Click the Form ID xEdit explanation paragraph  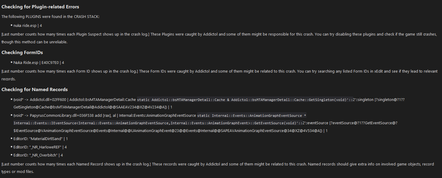pyautogui.click(x=219, y=75)
